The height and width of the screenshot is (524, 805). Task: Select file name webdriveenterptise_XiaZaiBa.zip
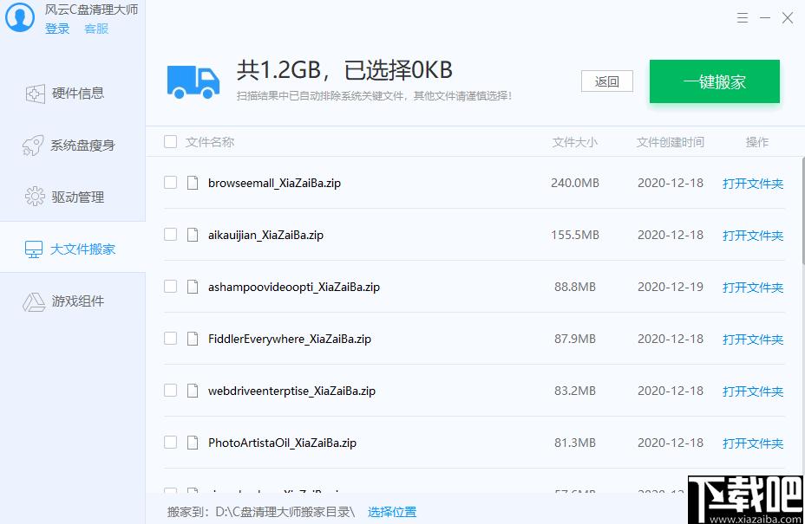tap(291, 391)
